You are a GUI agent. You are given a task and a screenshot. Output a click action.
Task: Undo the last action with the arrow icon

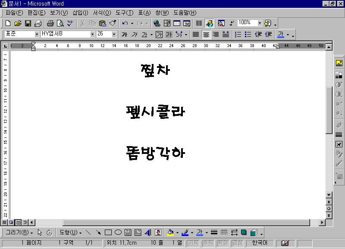125,23
